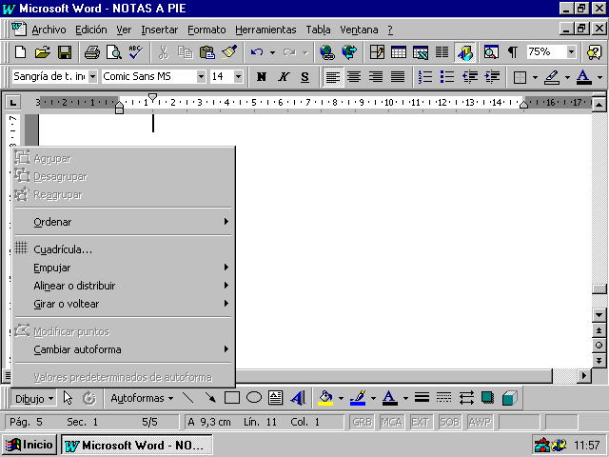Open the 3-D effects settings
Screen dimensions: 609x457
tap(510, 398)
